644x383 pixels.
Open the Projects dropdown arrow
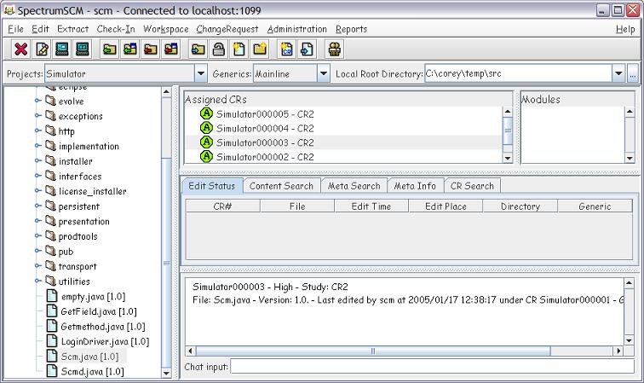tap(200, 73)
